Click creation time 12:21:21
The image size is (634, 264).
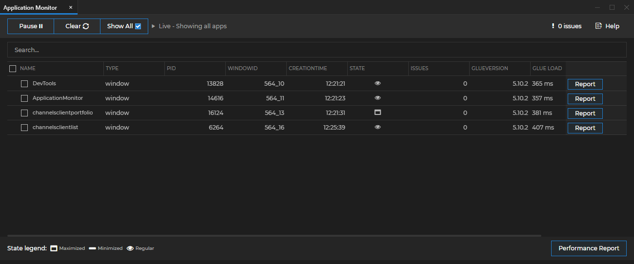[x=336, y=84]
